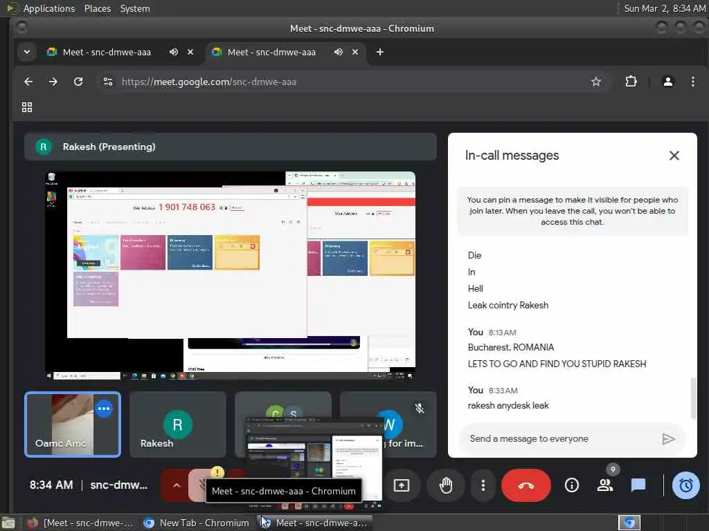Open more call options menu
Viewport: 709px width, 531px height.
(x=483, y=485)
